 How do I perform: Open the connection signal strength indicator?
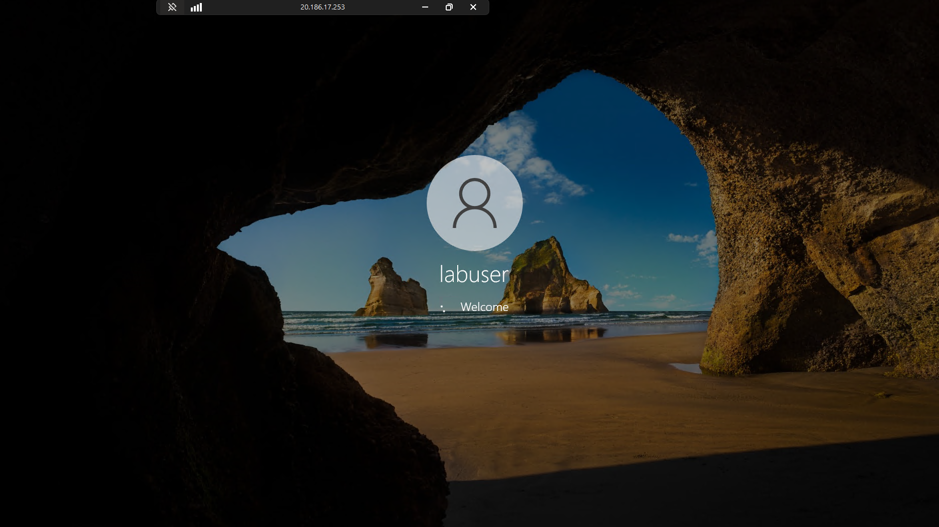pos(196,7)
